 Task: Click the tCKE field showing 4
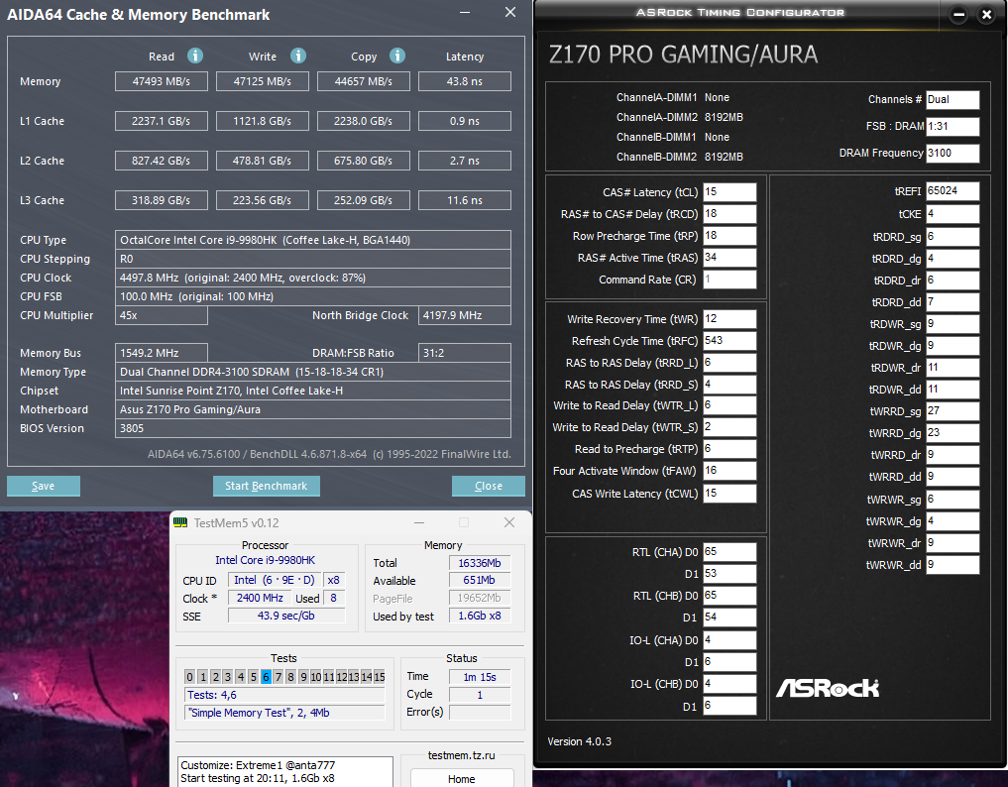coord(952,214)
